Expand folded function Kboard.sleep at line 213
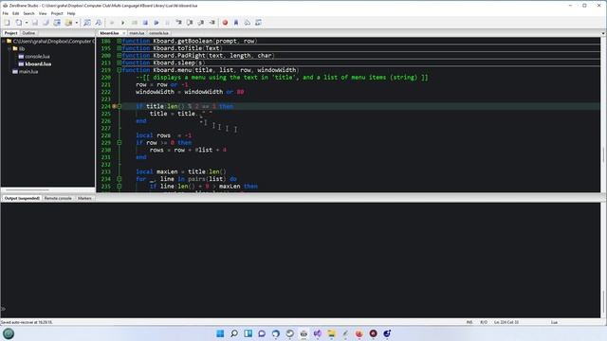This screenshot has height=341, width=607. [120, 63]
